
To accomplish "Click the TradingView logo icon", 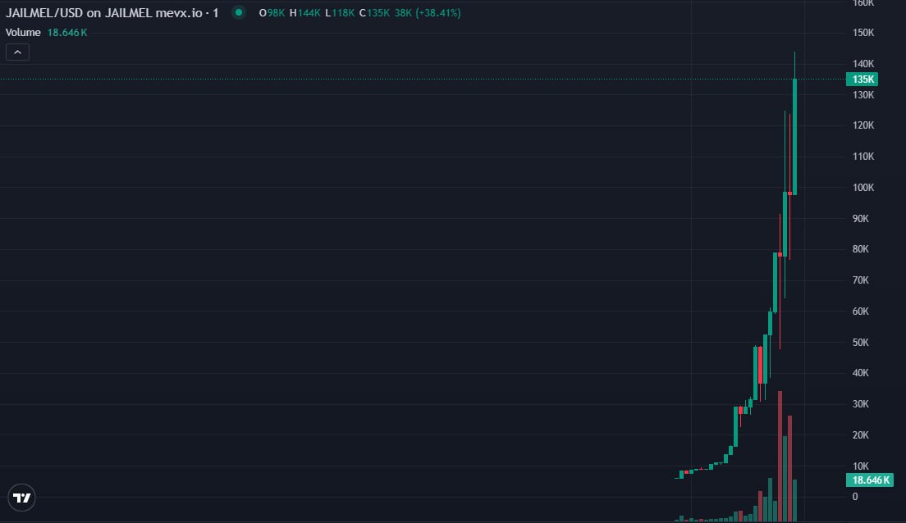I will point(22,498).
